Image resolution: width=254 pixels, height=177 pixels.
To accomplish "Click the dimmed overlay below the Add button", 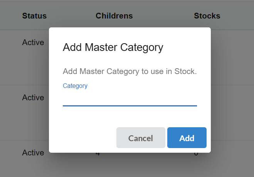I will [x=187, y=164].
